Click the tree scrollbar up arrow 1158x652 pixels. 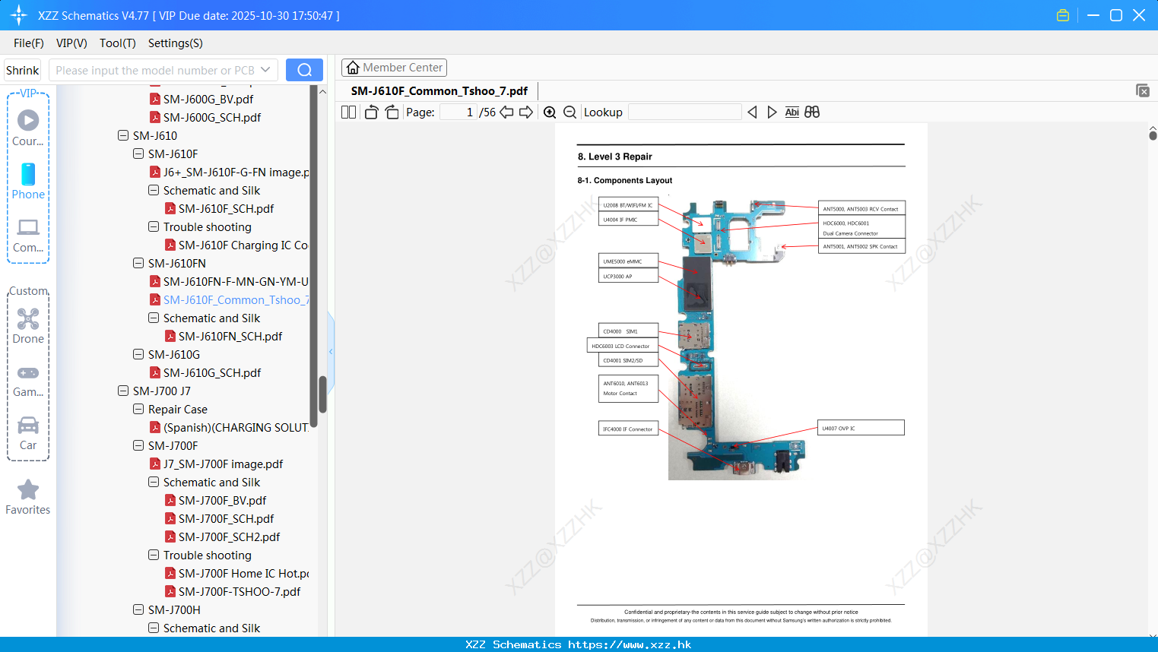click(322, 92)
